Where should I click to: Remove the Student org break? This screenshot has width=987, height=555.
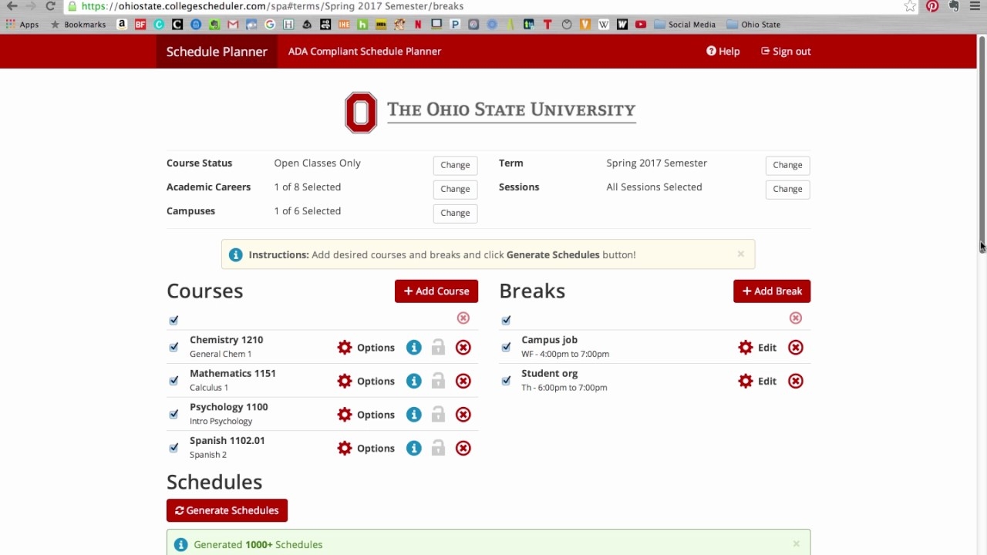tap(795, 381)
